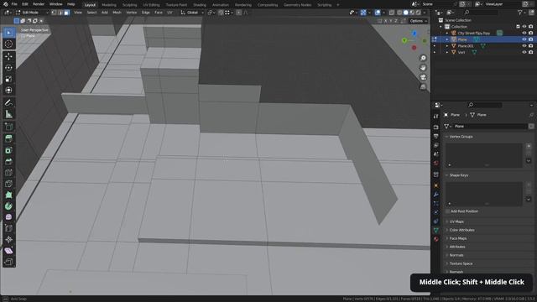Hide Plane.001 in viewport via eye icon
This screenshot has width=537, height=302.
[x=524, y=46]
